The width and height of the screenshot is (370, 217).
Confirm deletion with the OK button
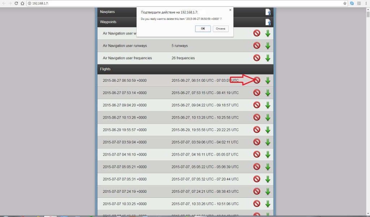tap(203, 29)
